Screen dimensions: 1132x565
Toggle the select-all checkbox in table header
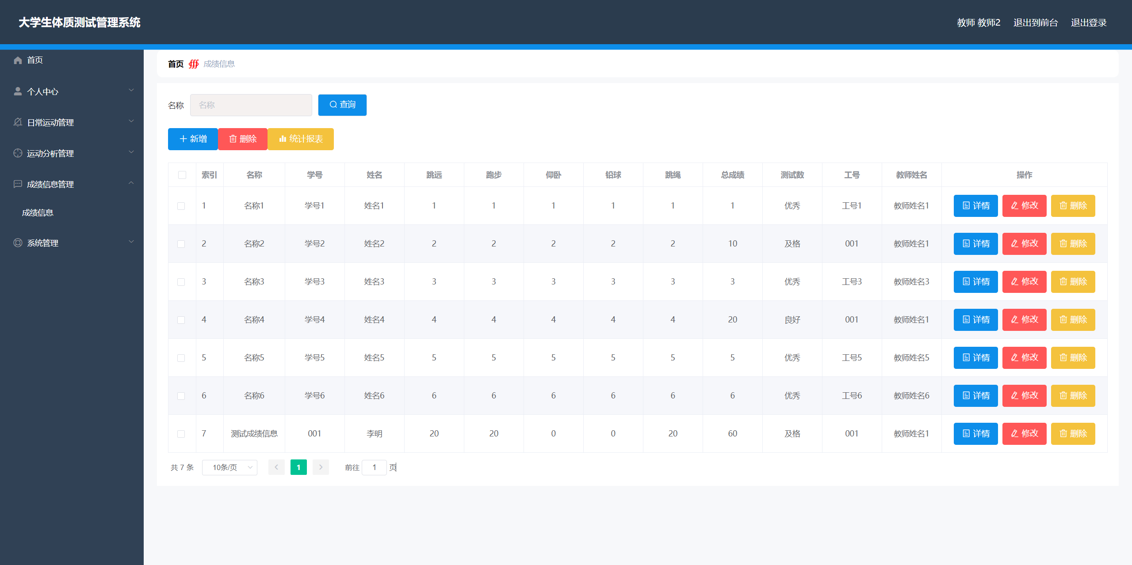182,175
